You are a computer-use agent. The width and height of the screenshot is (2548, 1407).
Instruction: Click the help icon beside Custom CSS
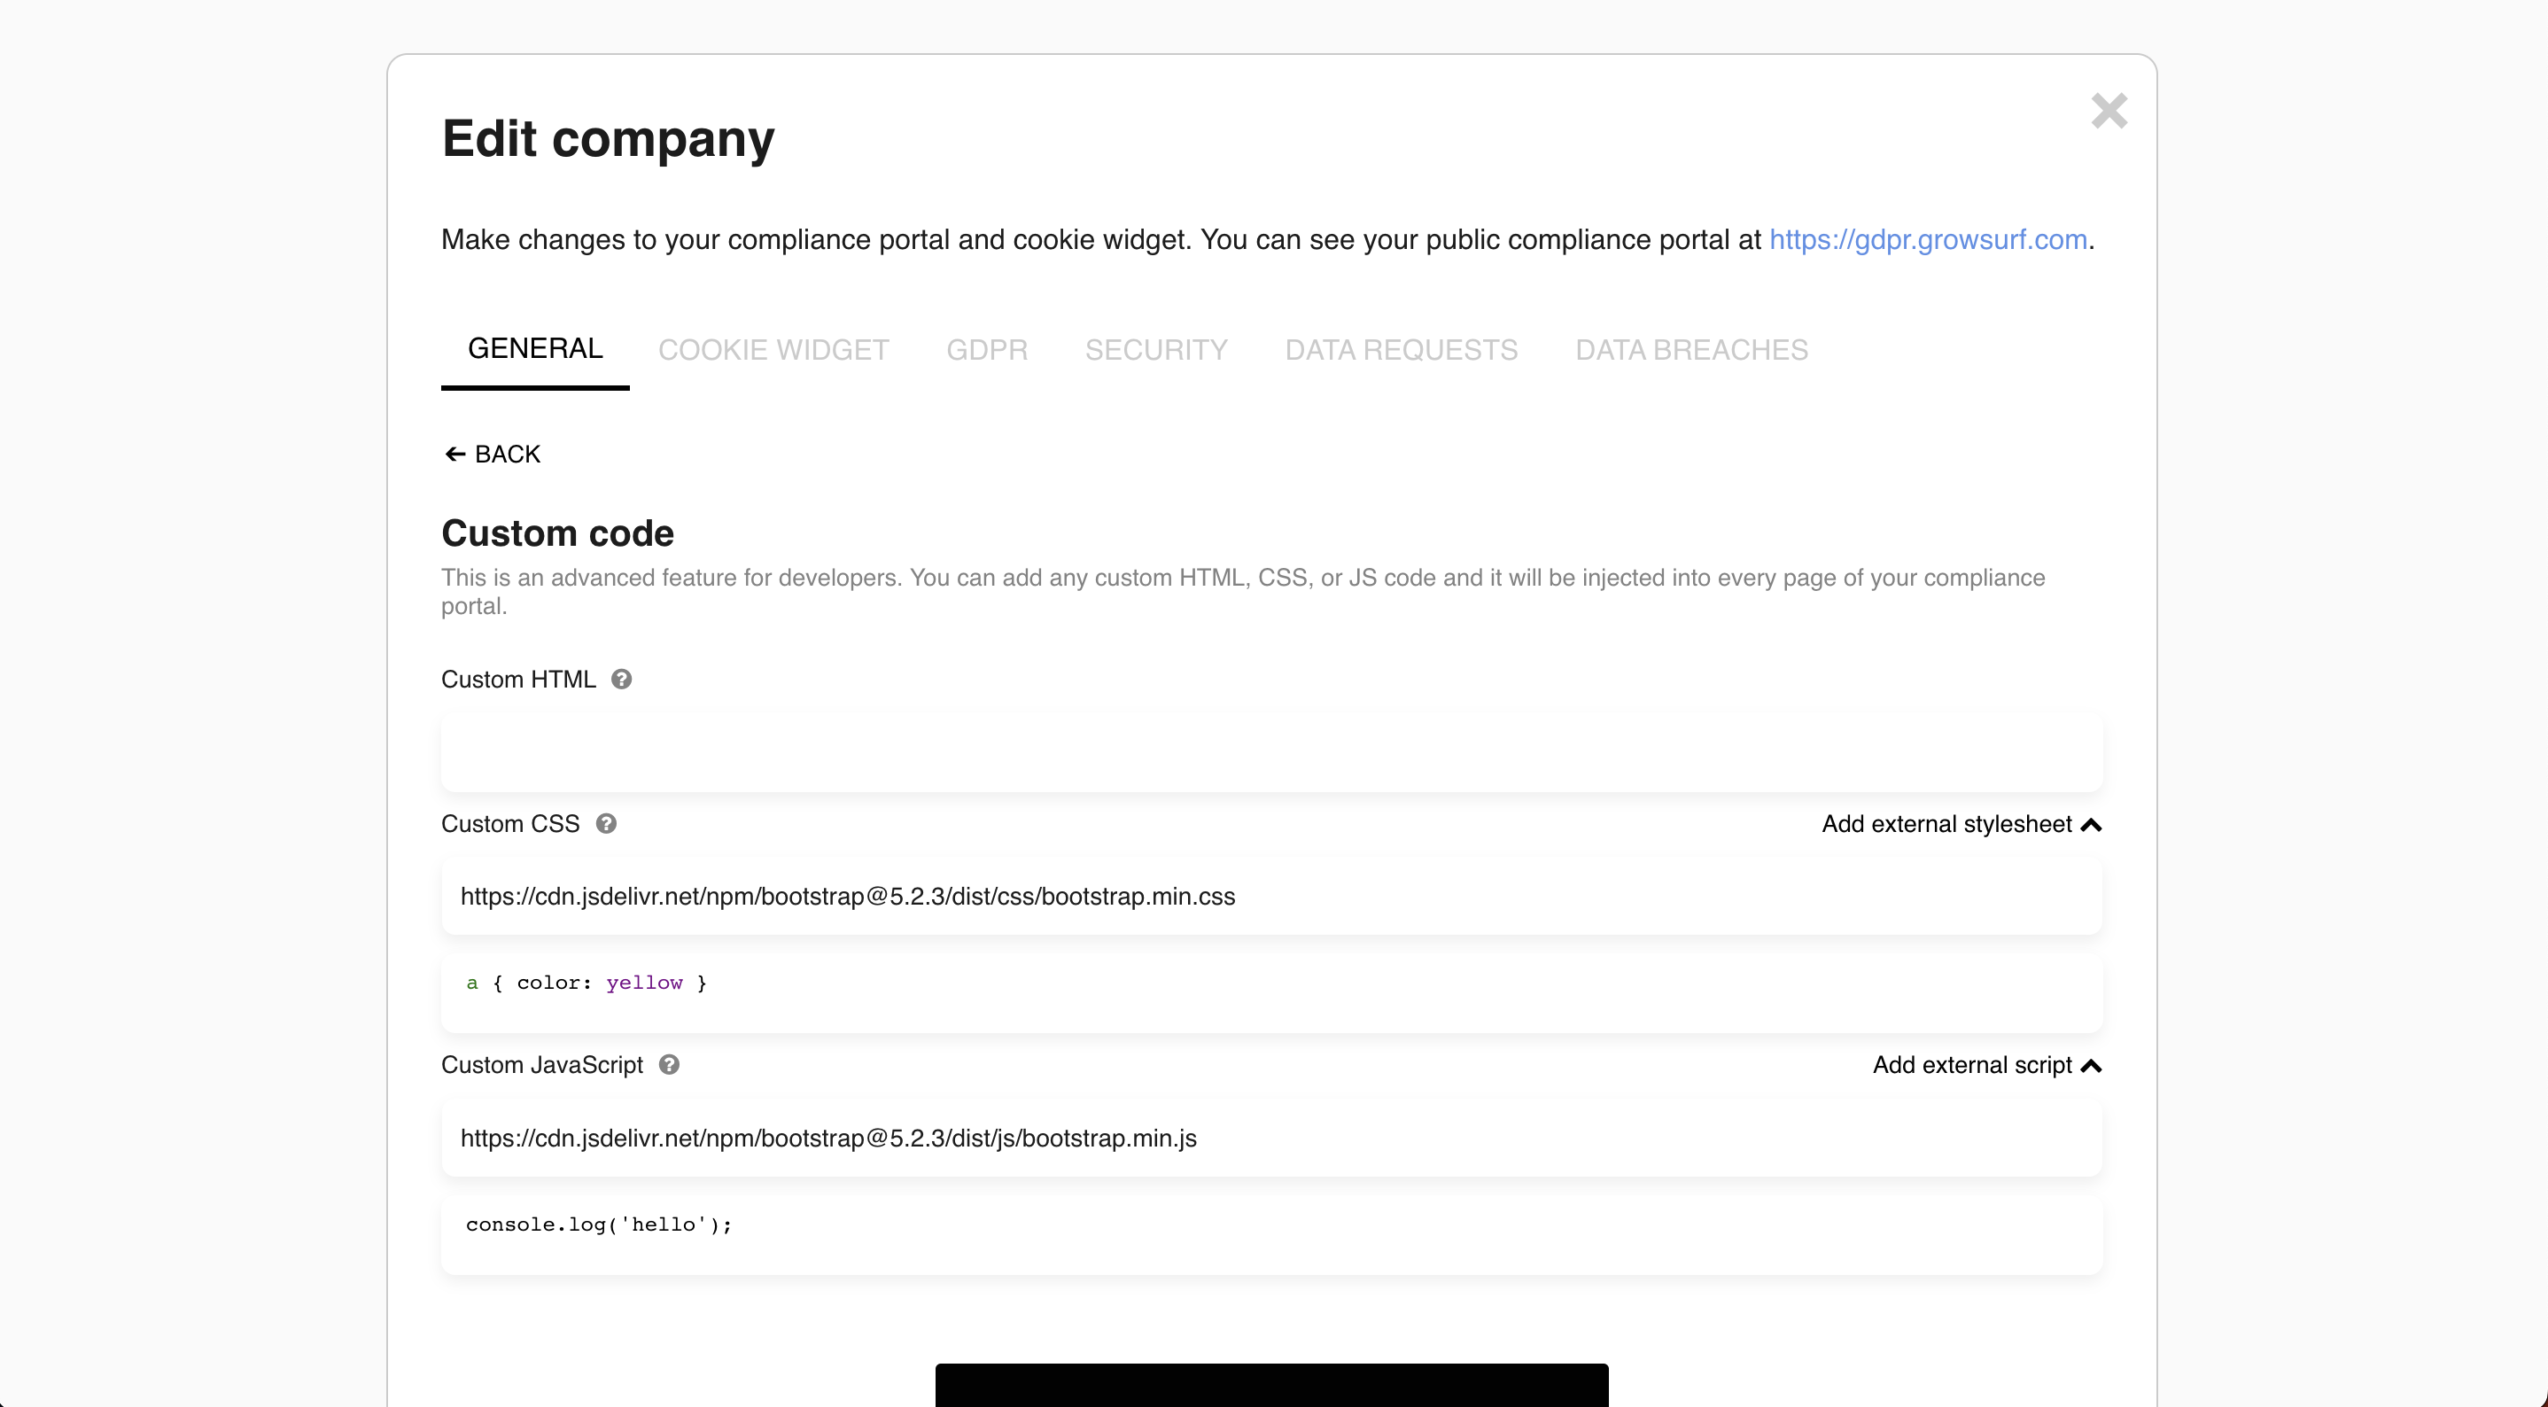click(x=606, y=824)
